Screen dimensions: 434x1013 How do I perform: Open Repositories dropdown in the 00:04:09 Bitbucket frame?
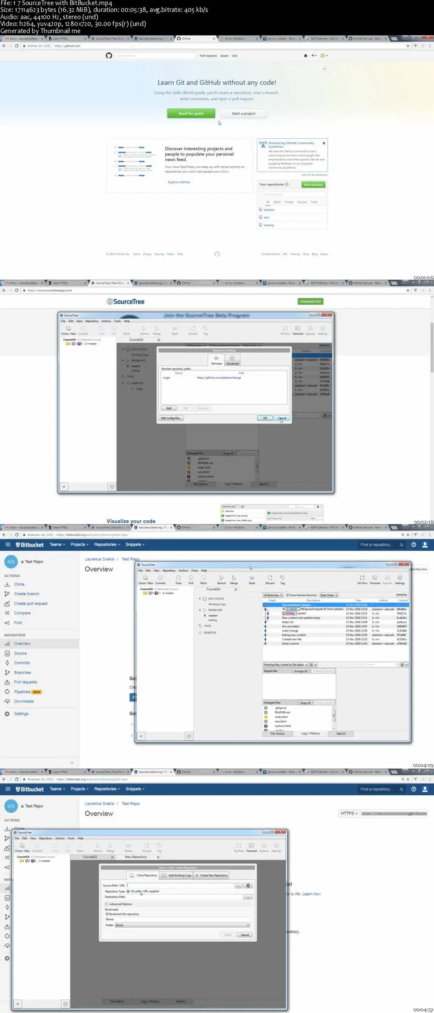107,544
